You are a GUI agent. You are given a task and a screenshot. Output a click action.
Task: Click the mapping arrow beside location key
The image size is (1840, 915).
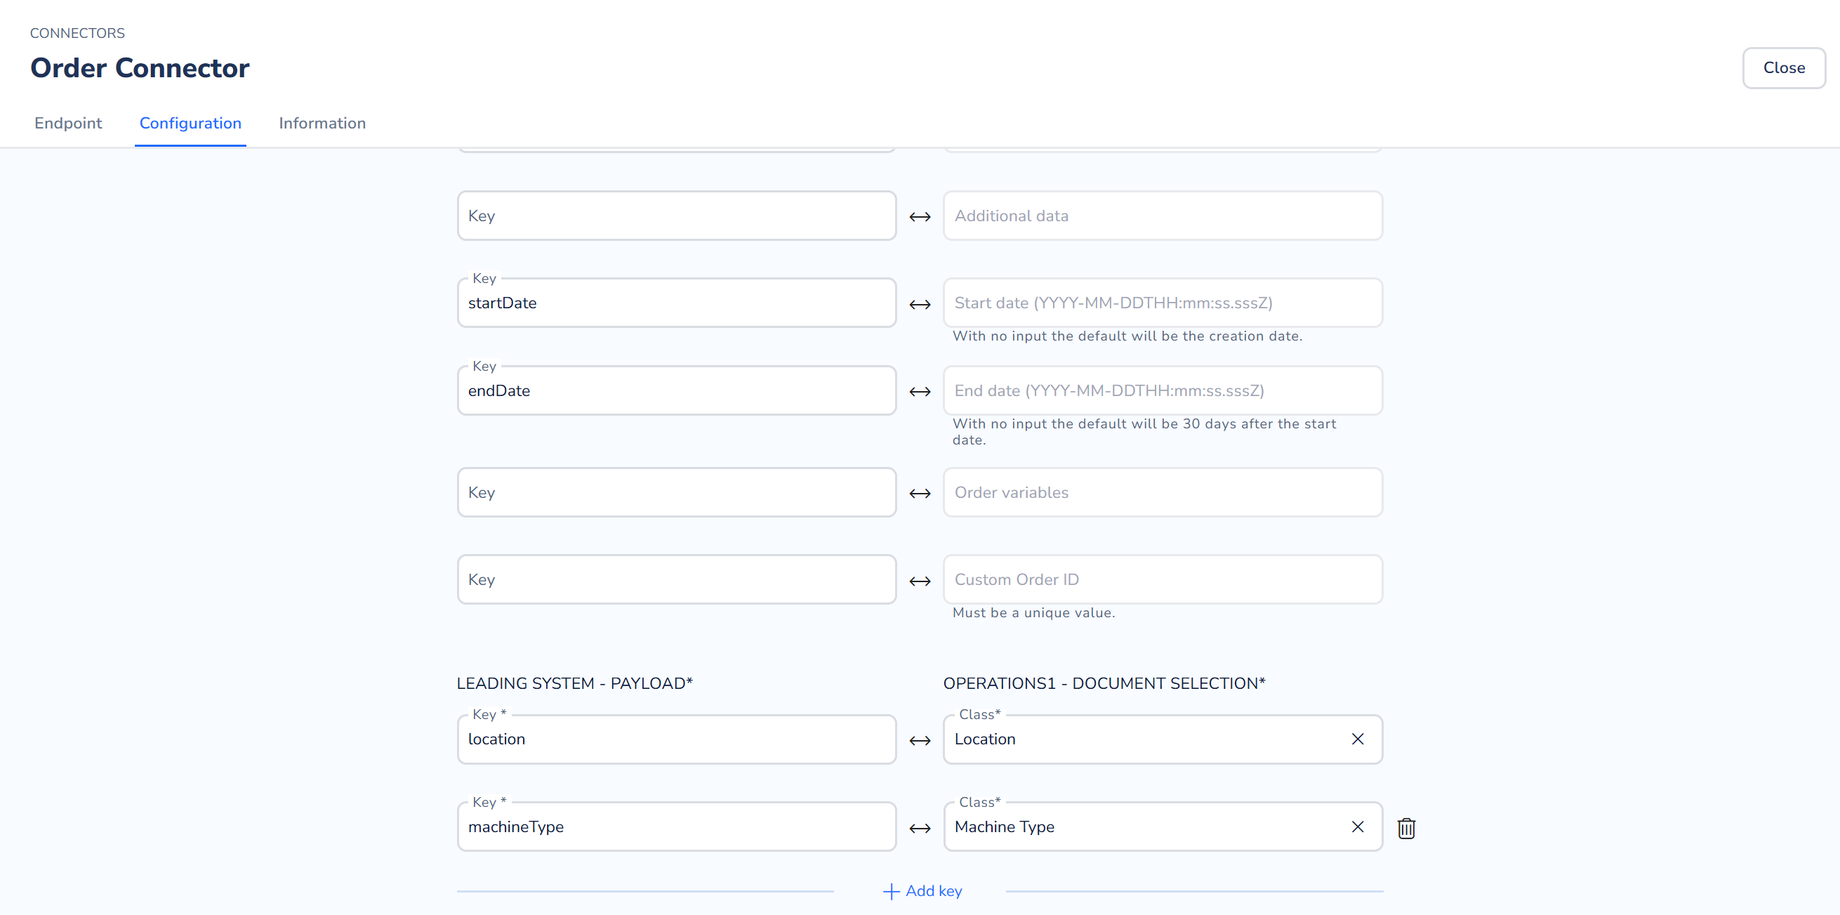point(920,741)
